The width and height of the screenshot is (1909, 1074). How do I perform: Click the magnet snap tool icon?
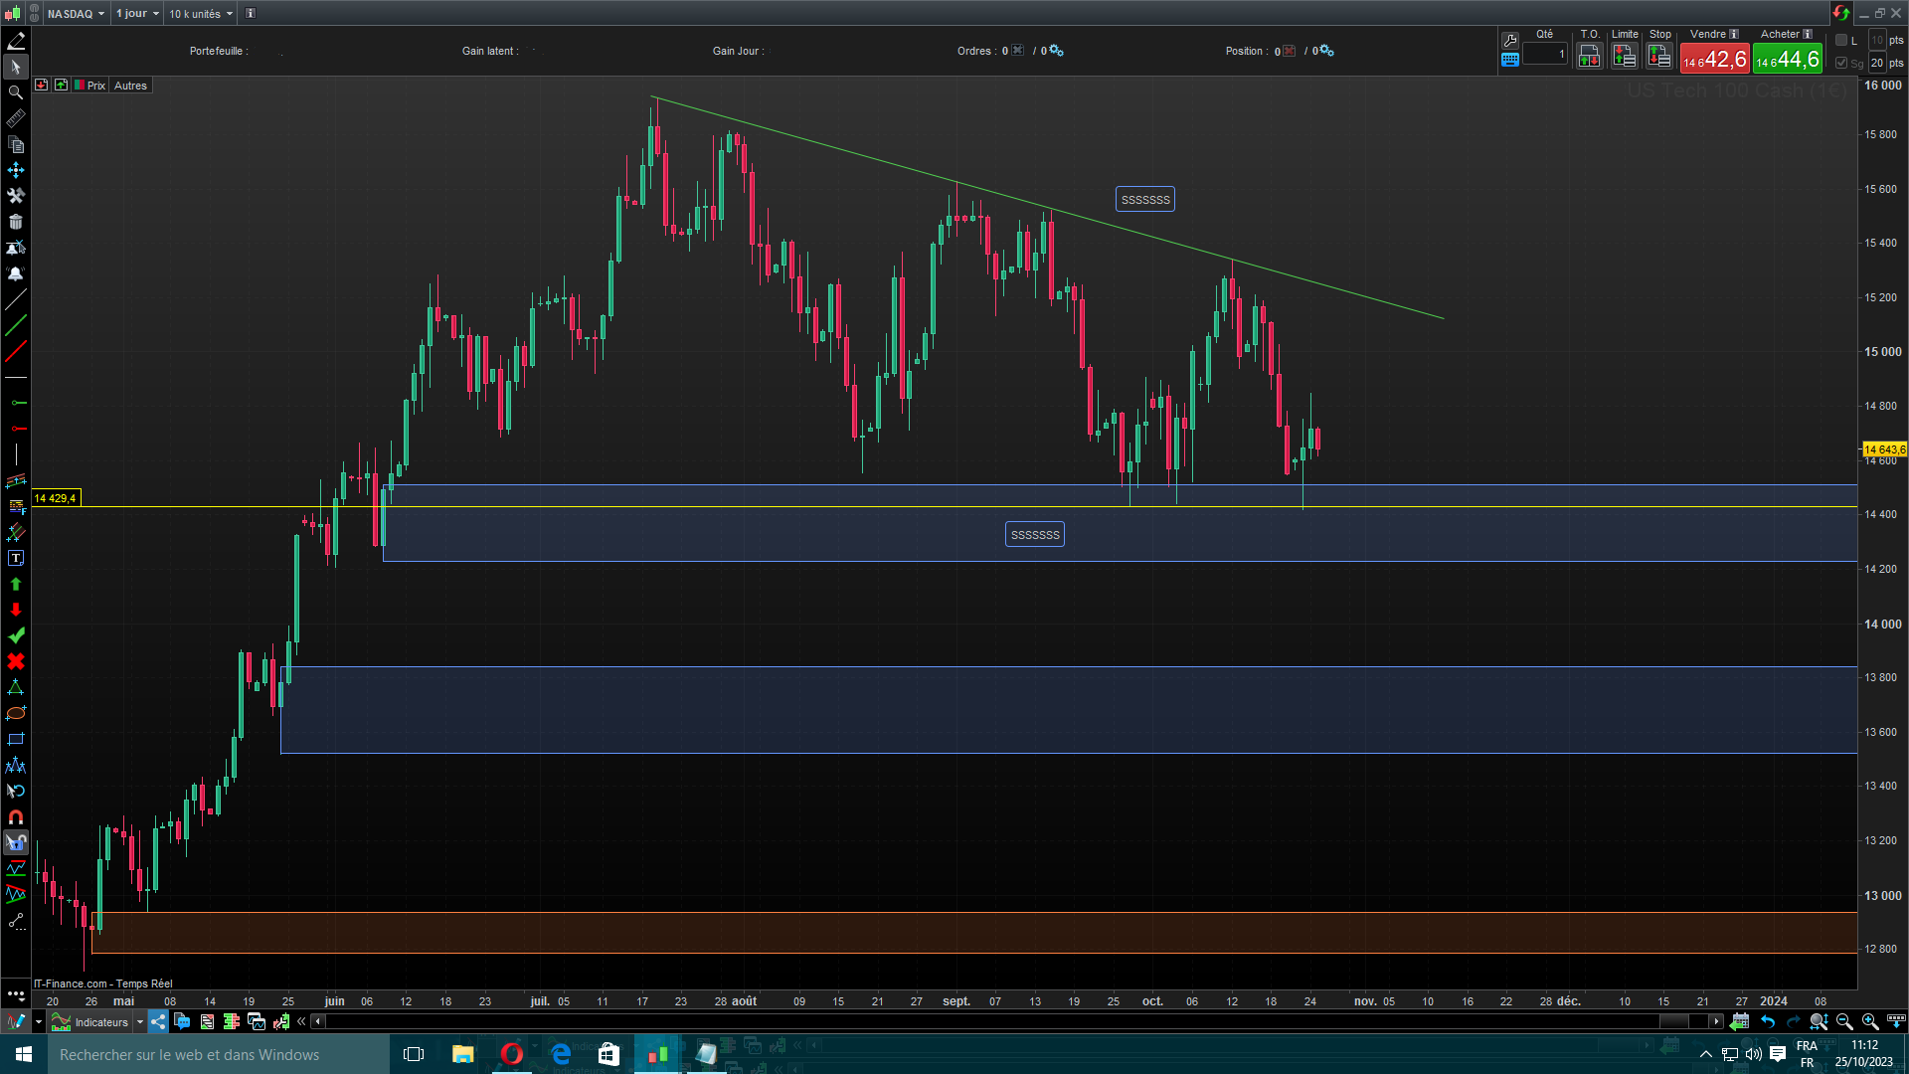coord(16,816)
